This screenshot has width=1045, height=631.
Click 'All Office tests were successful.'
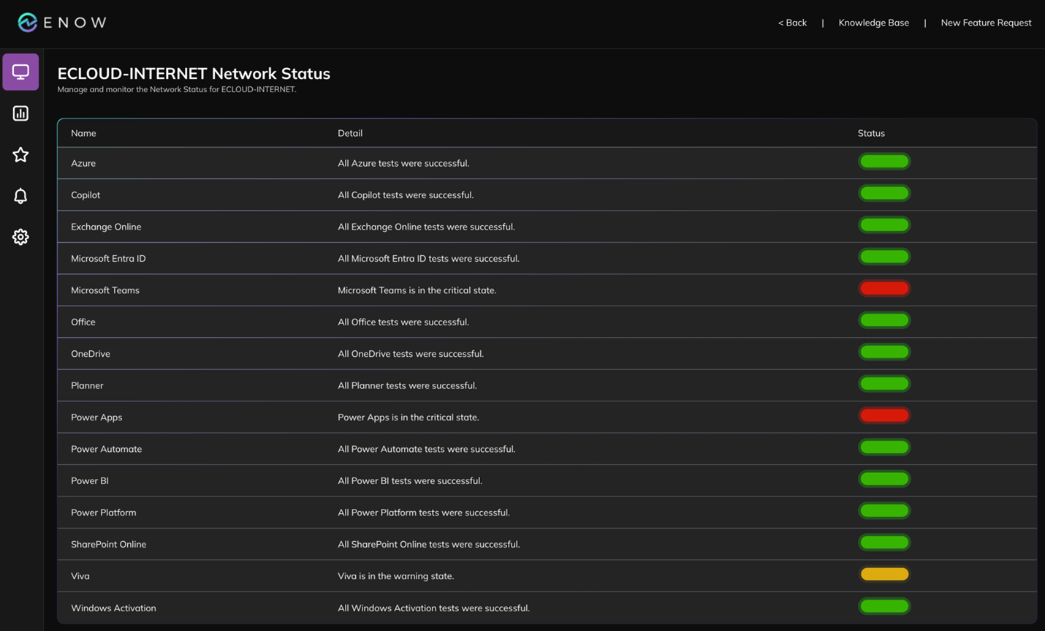[403, 322]
